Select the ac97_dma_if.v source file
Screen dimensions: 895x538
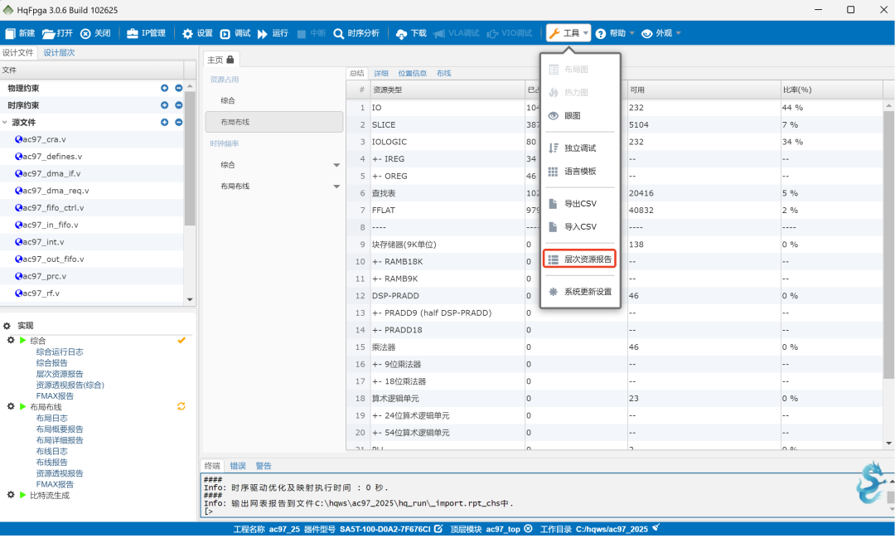[x=50, y=173]
